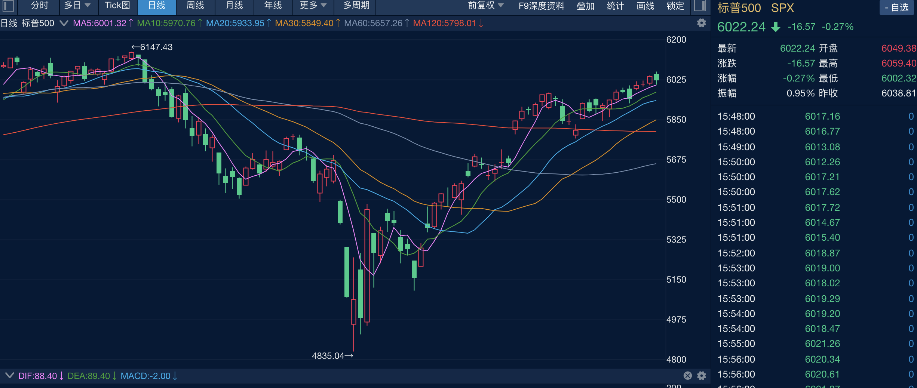The height and width of the screenshot is (388, 917).
Task: Toggle the left sidebar panel icon
Action: click(x=8, y=6)
